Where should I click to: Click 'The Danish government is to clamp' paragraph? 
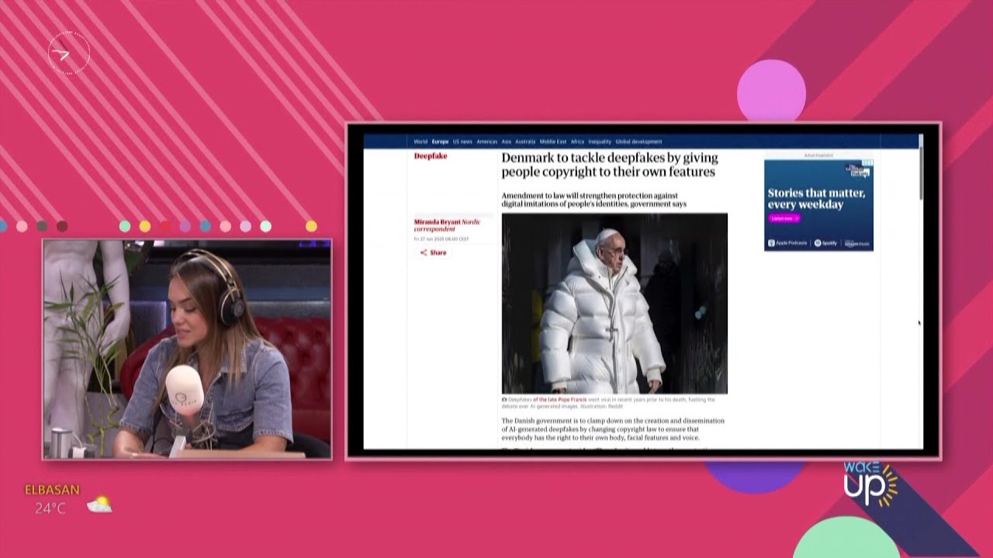(x=613, y=429)
